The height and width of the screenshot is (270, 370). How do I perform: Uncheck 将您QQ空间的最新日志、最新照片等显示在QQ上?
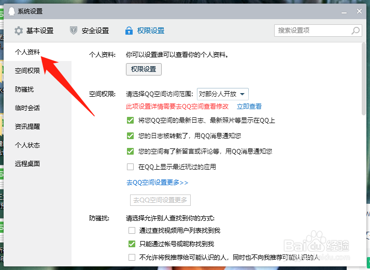[130, 121]
